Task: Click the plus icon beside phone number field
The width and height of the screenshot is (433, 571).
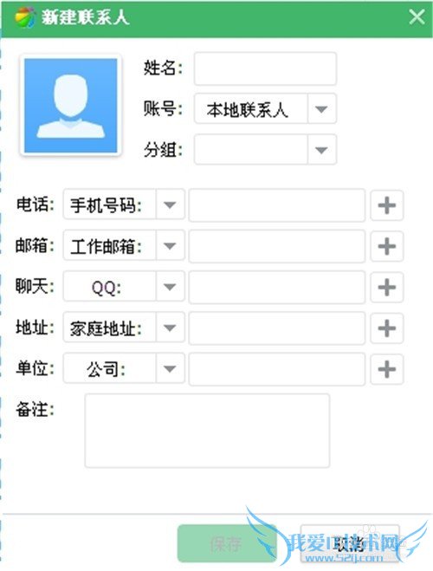Action: (x=387, y=205)
